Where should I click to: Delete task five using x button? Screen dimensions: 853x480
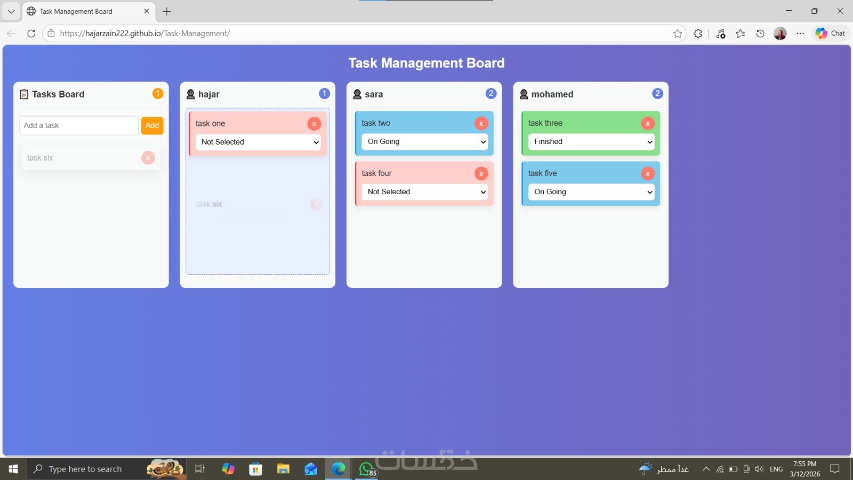(647, 173)
